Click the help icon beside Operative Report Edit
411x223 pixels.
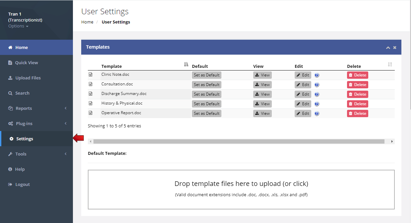click(x=317, y=113)
